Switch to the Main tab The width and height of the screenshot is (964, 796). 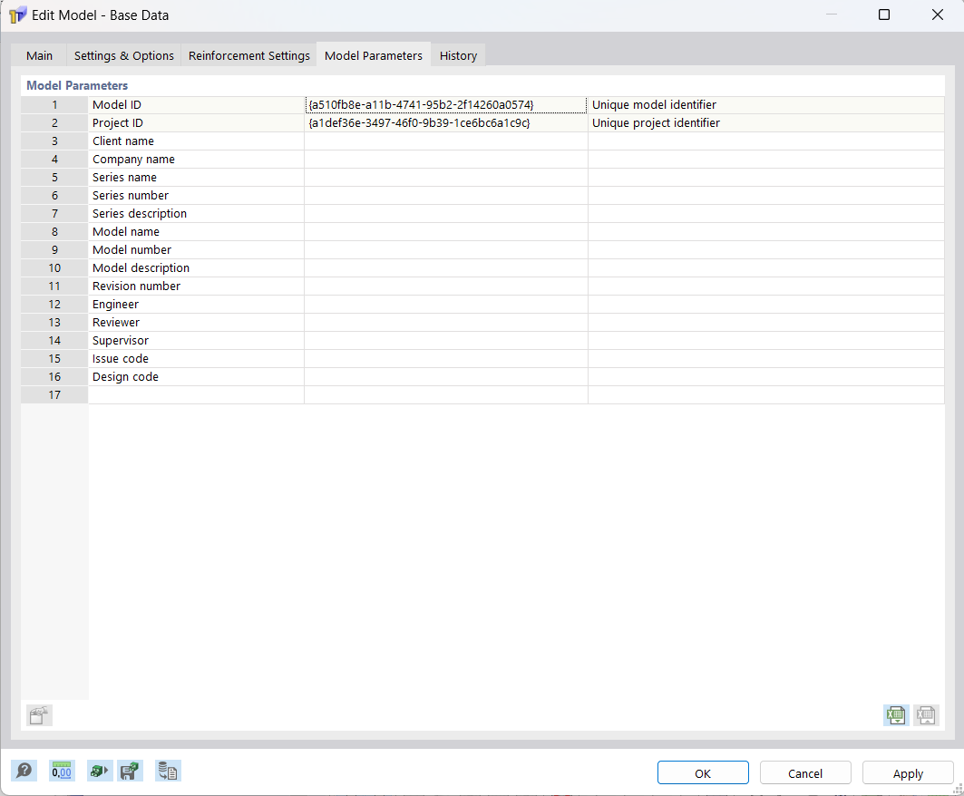39,55
